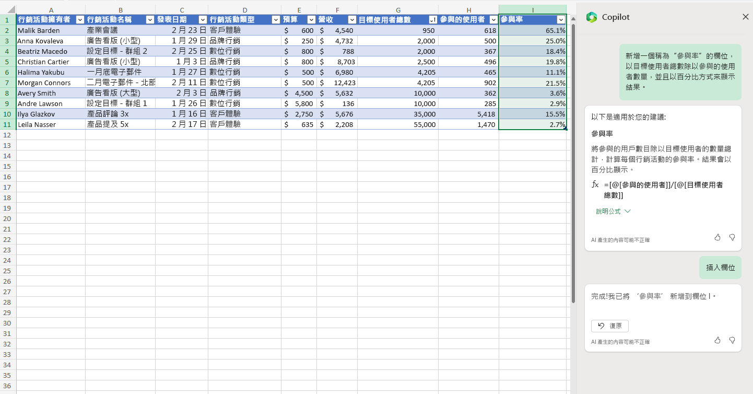The image size is (753, 394).
Task: Select the 廣告看版 (大型) cell
Action: coord(120,93)
